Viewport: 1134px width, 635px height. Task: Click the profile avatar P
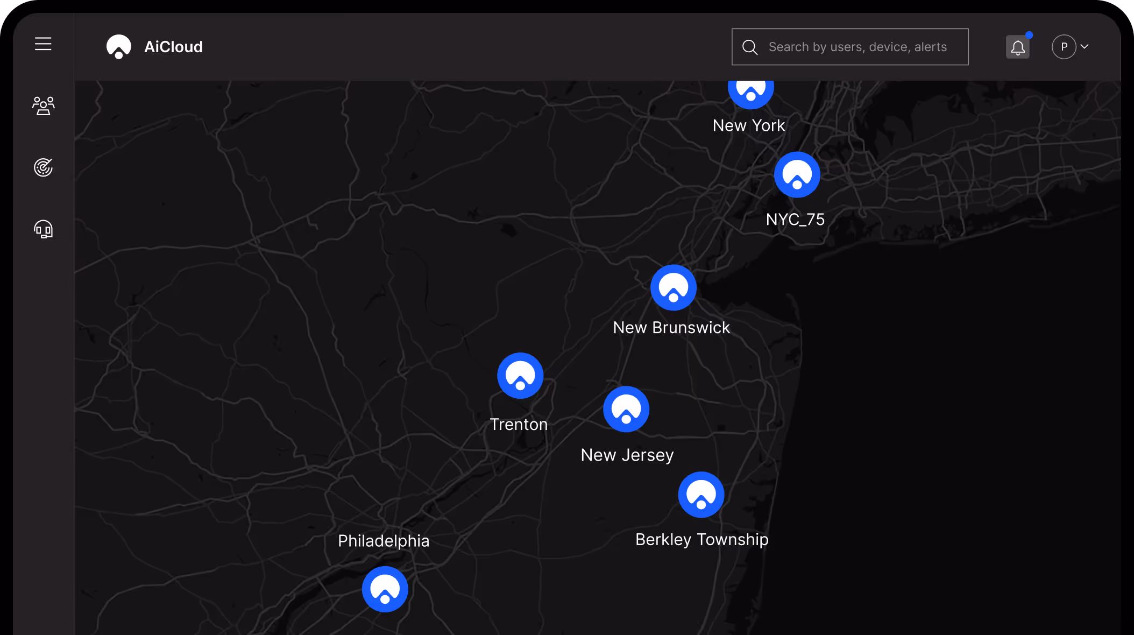pyautogui.click(x=1064, y=47)
